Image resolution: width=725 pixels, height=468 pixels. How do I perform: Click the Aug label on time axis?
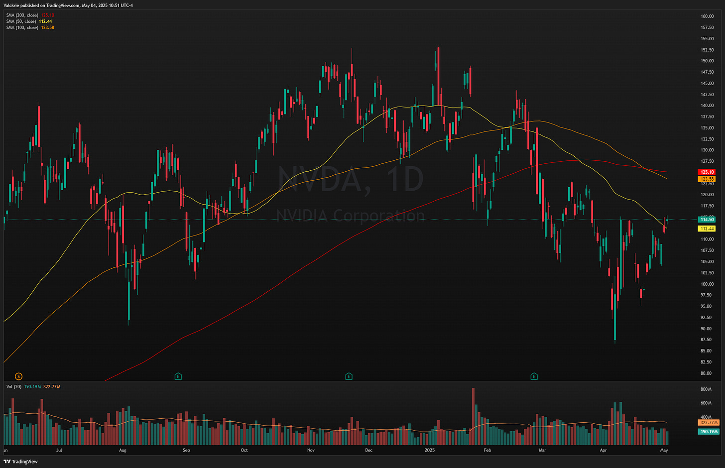coord(123,450)
